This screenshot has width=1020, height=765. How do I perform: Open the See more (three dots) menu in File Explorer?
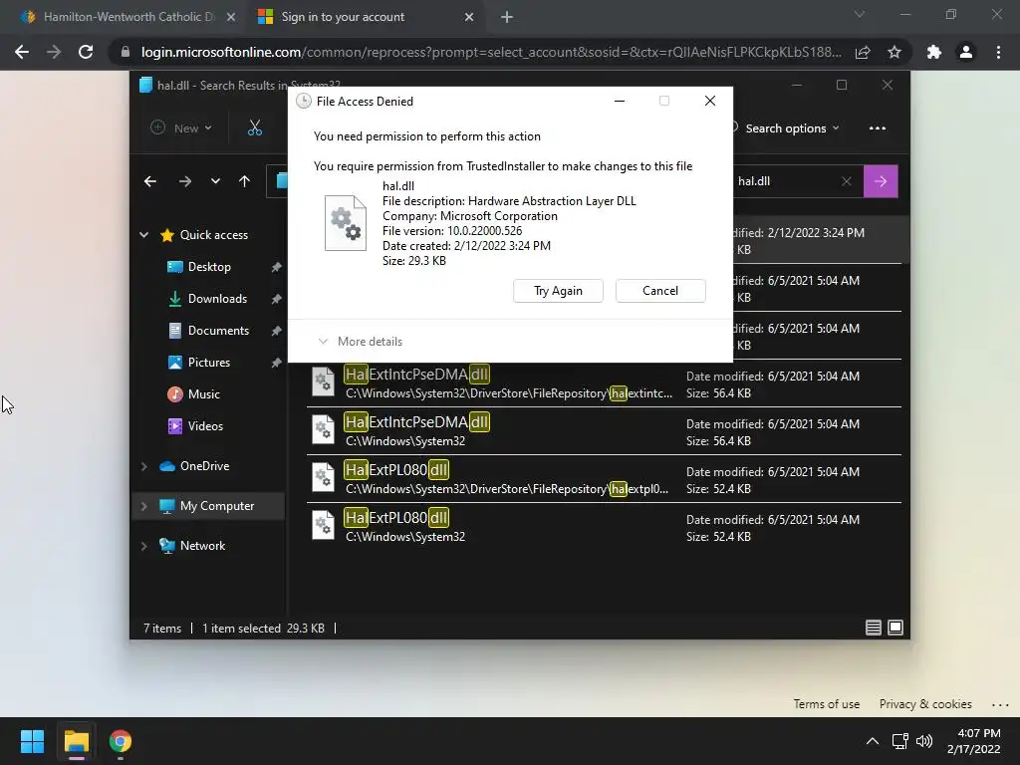tap(877, 128)
